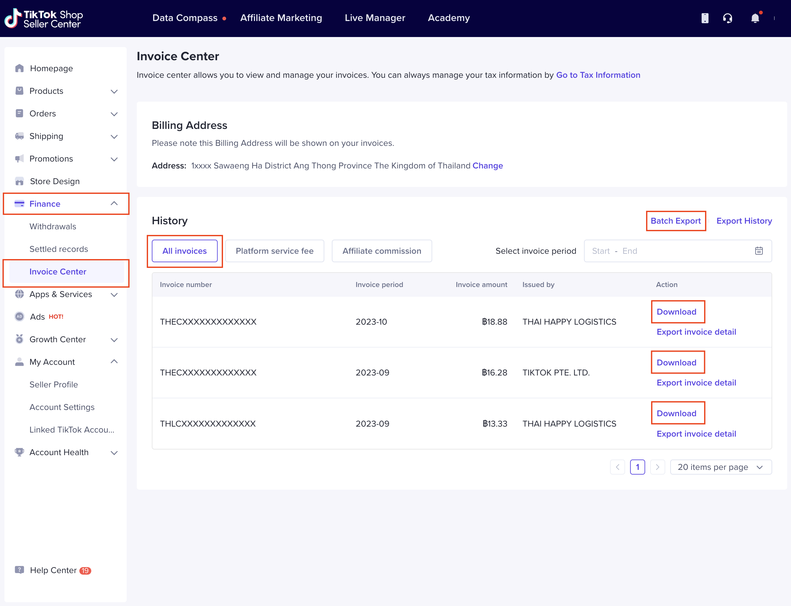Click the Ads icon in sidebar

tap(19, 316)
